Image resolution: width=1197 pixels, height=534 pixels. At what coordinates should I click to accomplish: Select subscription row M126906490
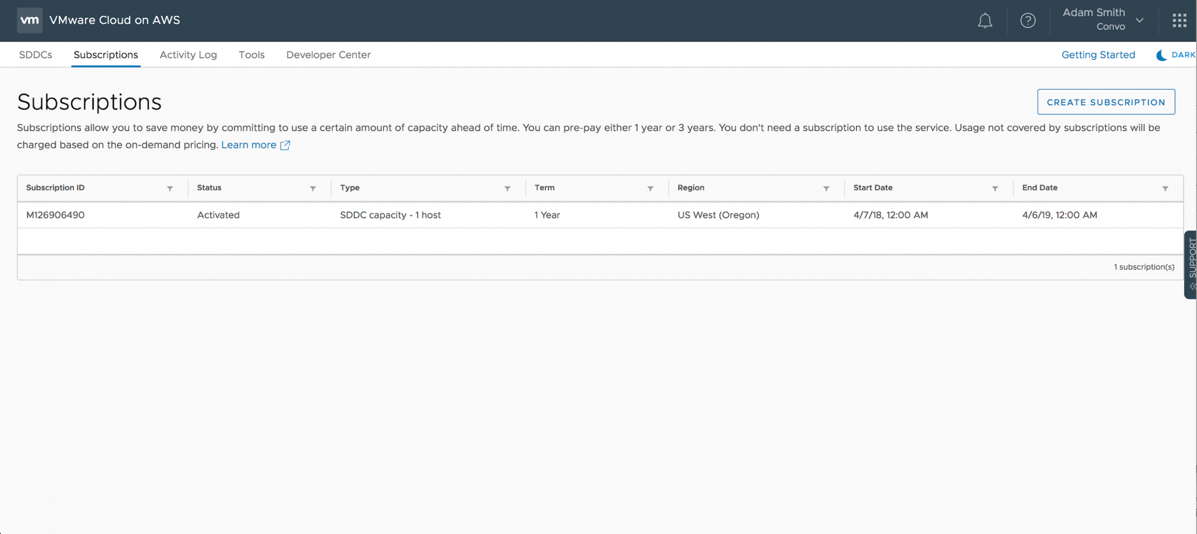click(55, 215)
